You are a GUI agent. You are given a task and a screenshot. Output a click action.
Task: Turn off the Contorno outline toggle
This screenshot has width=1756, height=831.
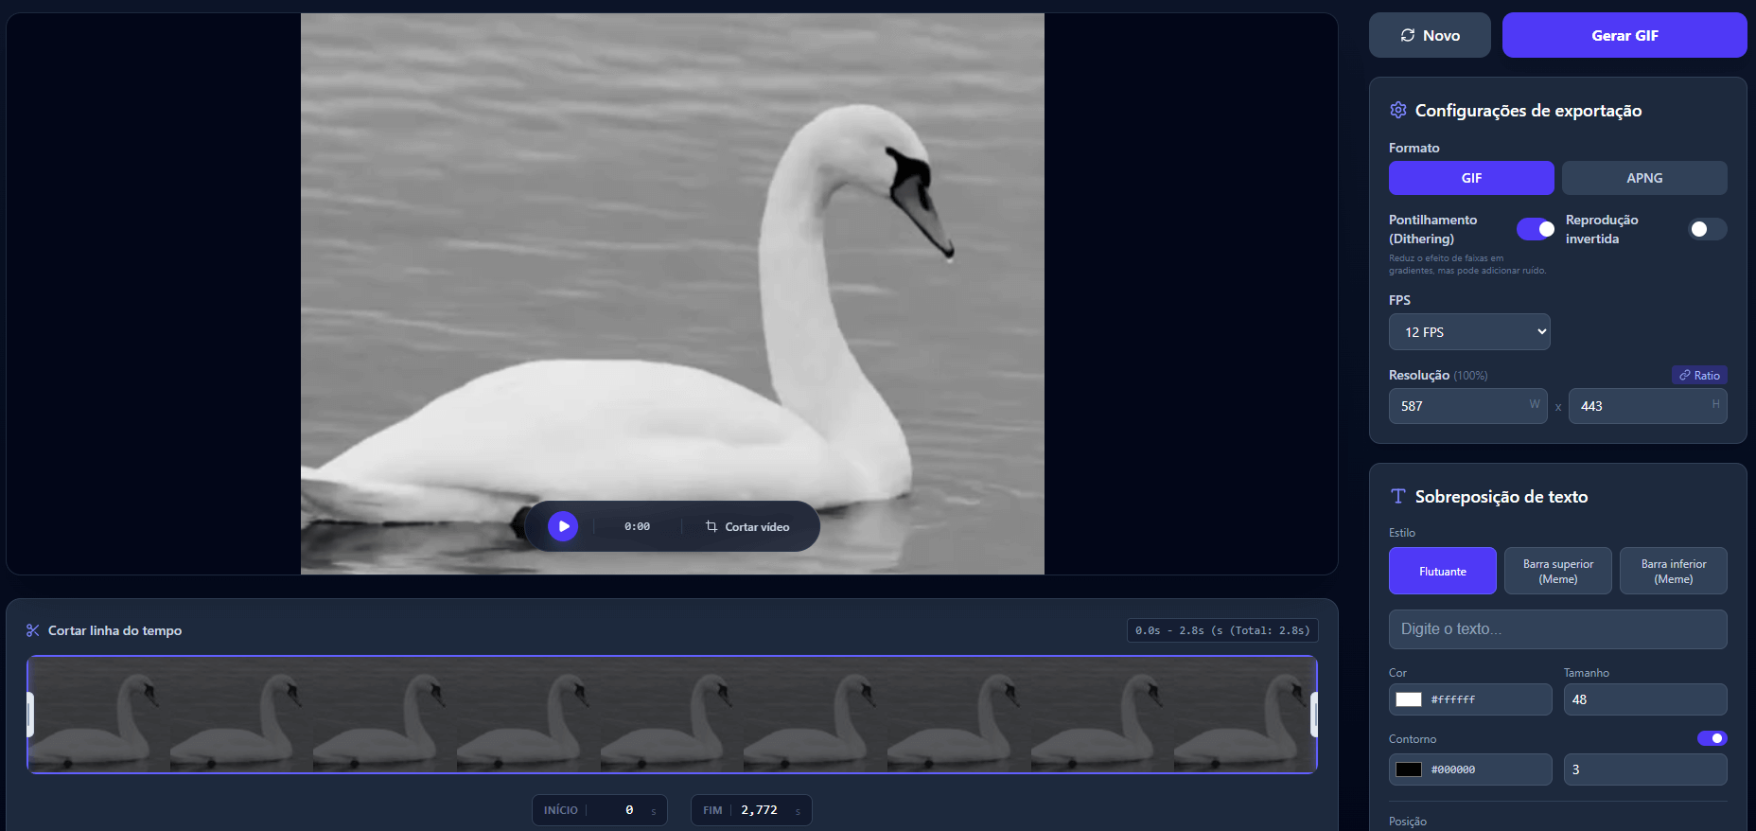(1712, 738)
